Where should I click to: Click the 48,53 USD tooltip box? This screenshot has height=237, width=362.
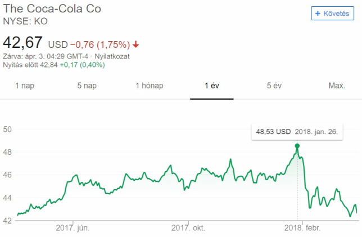[x=297, y=132]
